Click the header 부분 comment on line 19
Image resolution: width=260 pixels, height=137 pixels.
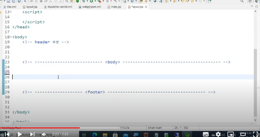45,42
